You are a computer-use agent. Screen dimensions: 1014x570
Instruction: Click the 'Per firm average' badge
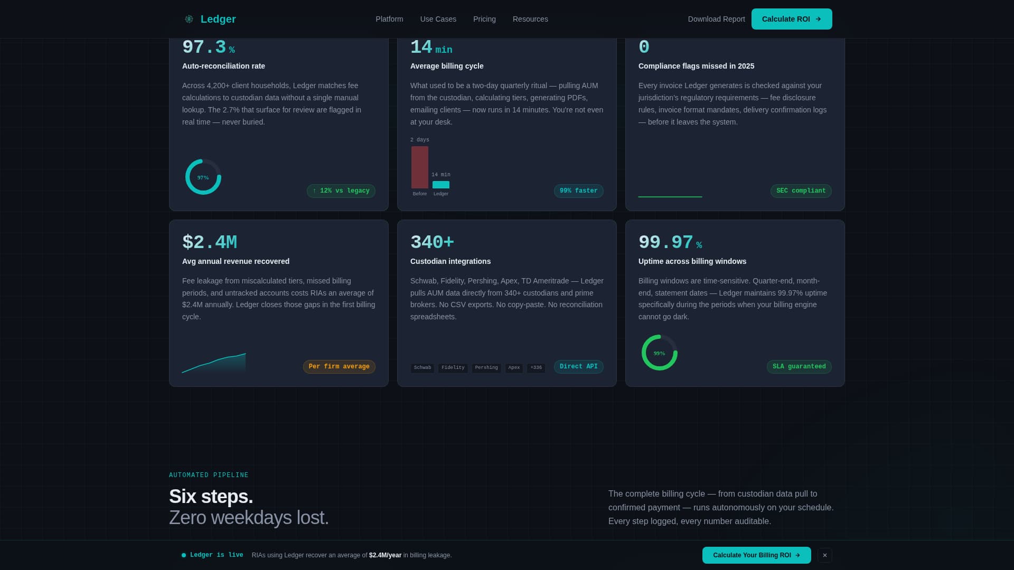click(339, 367)
